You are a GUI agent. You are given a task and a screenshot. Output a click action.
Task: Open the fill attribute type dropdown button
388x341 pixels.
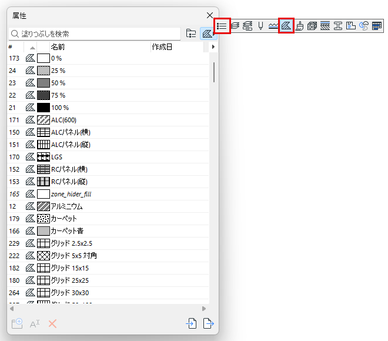pyautogui.click(x=208, y=34)
